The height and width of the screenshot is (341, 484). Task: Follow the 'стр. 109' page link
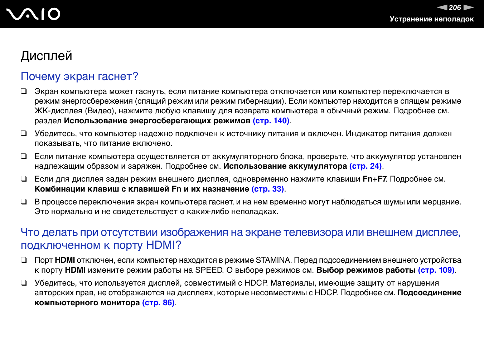[436, 270]
